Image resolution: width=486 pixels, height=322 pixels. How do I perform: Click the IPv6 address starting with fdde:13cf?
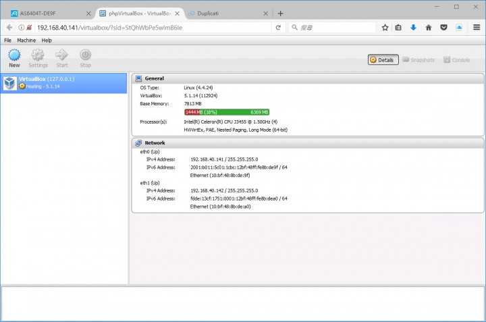coord(239,198)
